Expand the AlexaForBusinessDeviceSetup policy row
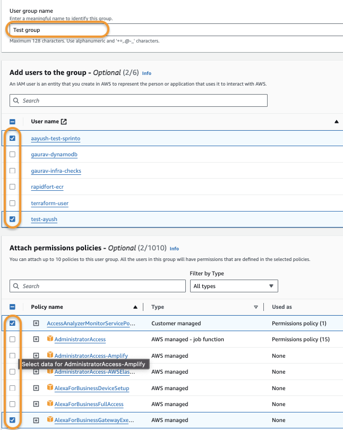 [x=36, y=388]
